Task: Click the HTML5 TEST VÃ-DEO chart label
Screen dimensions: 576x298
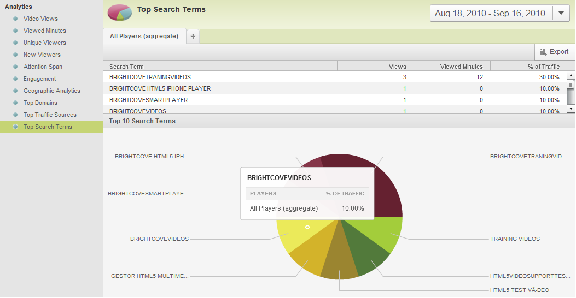Action: point(520,290)
